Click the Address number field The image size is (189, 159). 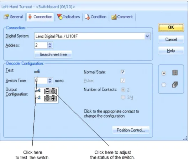pos(41,45)
